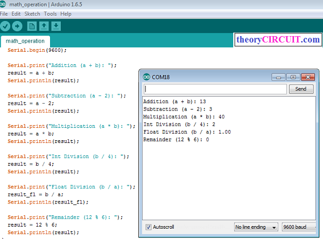Click code line 'Serial.println(result_fl);'
Viewport: 323px width, 239px height.
point(48,202)
